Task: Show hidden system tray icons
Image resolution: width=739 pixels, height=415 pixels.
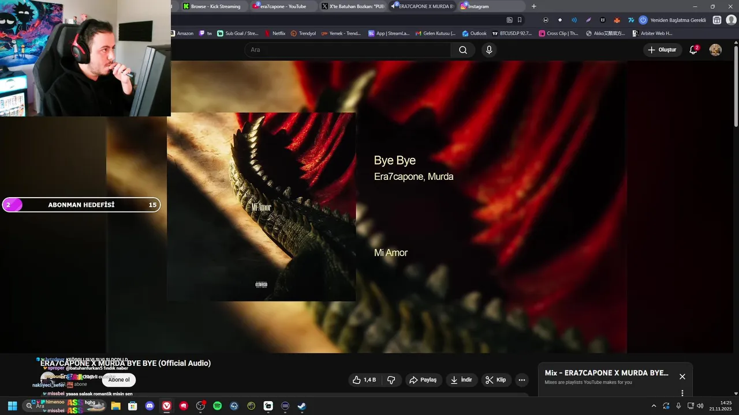Action: [654, 406]
